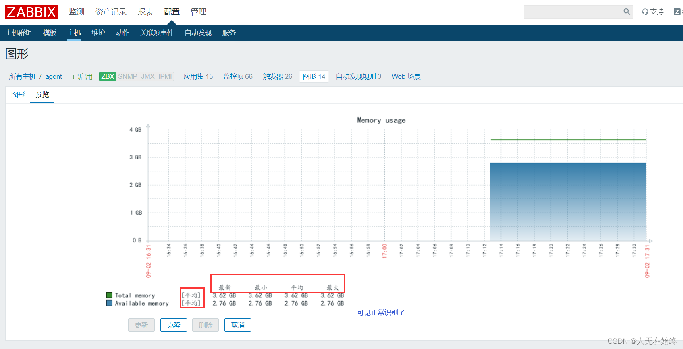Viewport: 683px width, 349px height.
Task: Open 图形 14 link
Action: (314, 76)
